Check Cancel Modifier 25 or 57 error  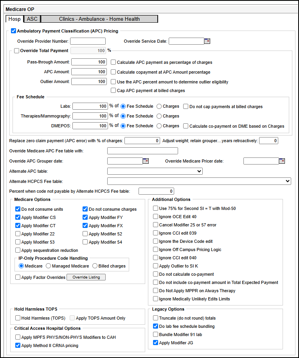155,225
